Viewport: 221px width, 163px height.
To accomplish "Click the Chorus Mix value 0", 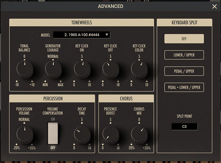I will click(x=139, y=119).
